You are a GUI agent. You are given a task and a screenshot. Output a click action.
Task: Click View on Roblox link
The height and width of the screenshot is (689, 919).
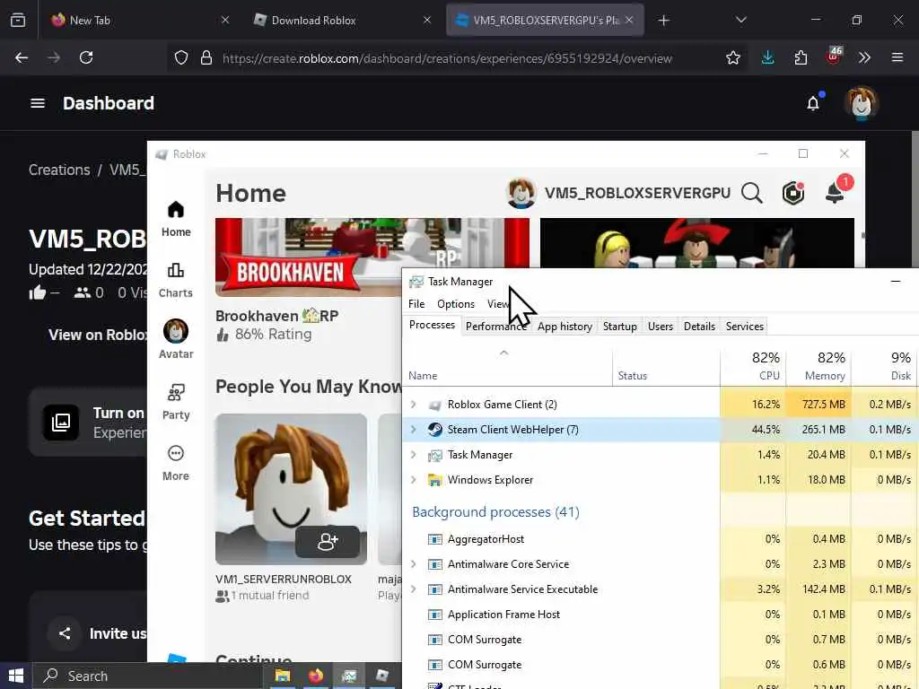click(x=97, y=335)
